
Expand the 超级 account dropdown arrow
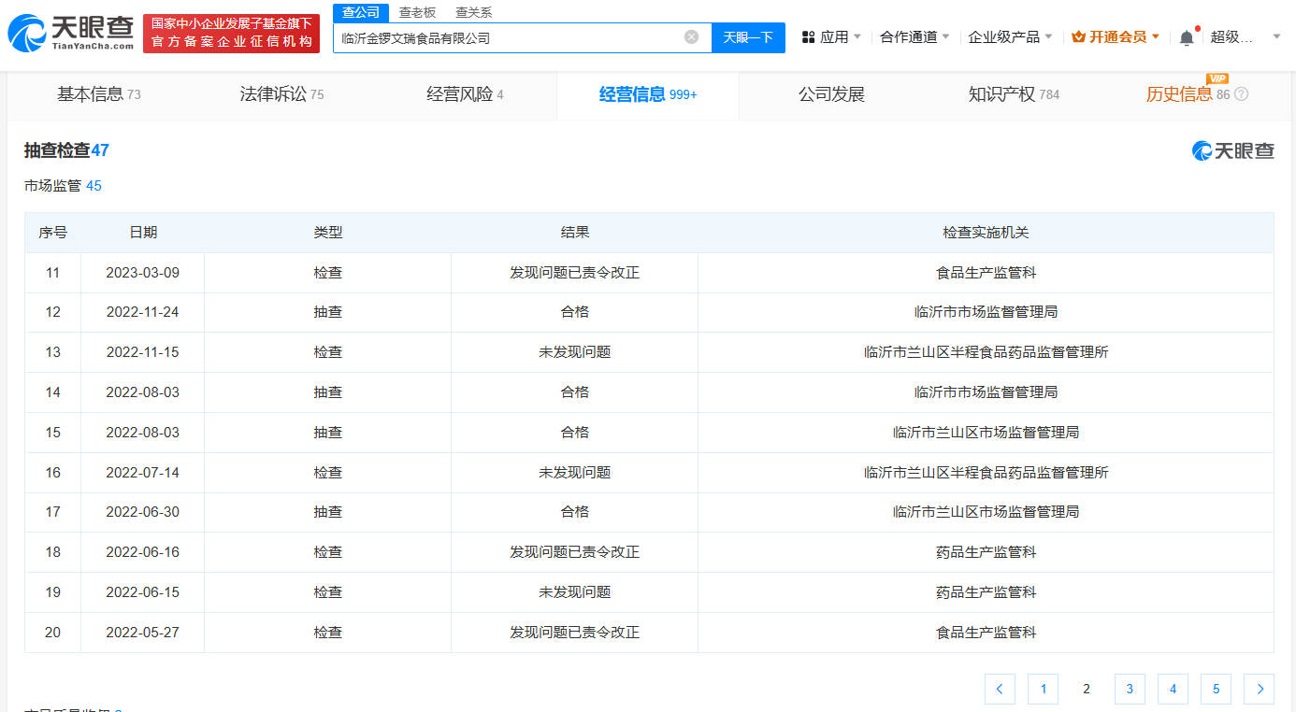coord(1275,36)
